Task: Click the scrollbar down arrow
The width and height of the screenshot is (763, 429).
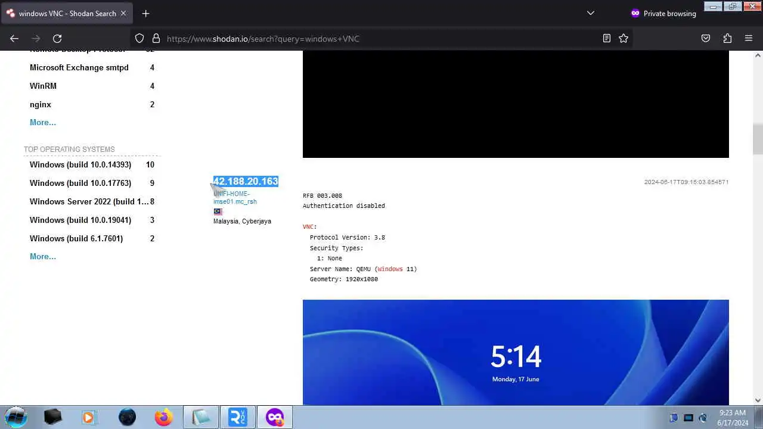Action: [x=758, y=400]
